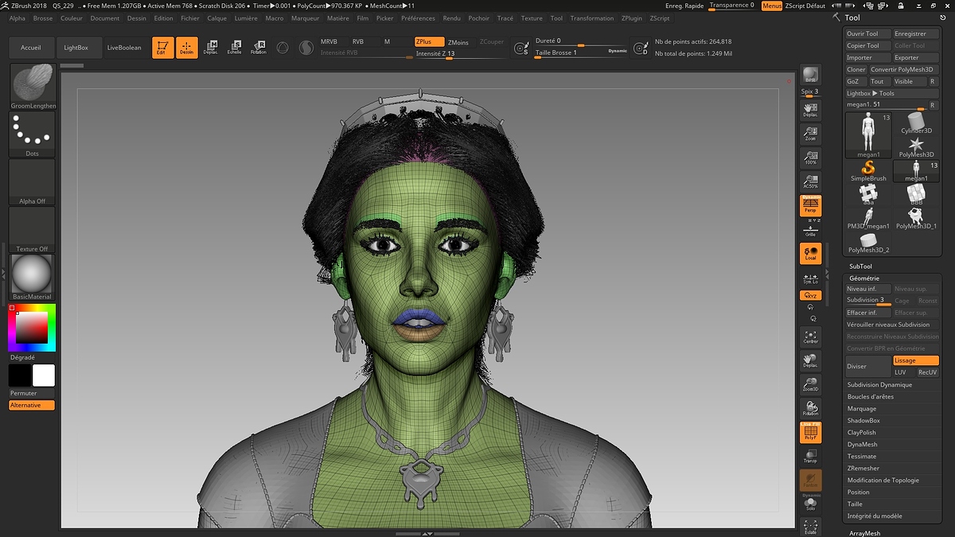Expand the ZRemesher section
This screenshot has width=955, height=537.
863,469
